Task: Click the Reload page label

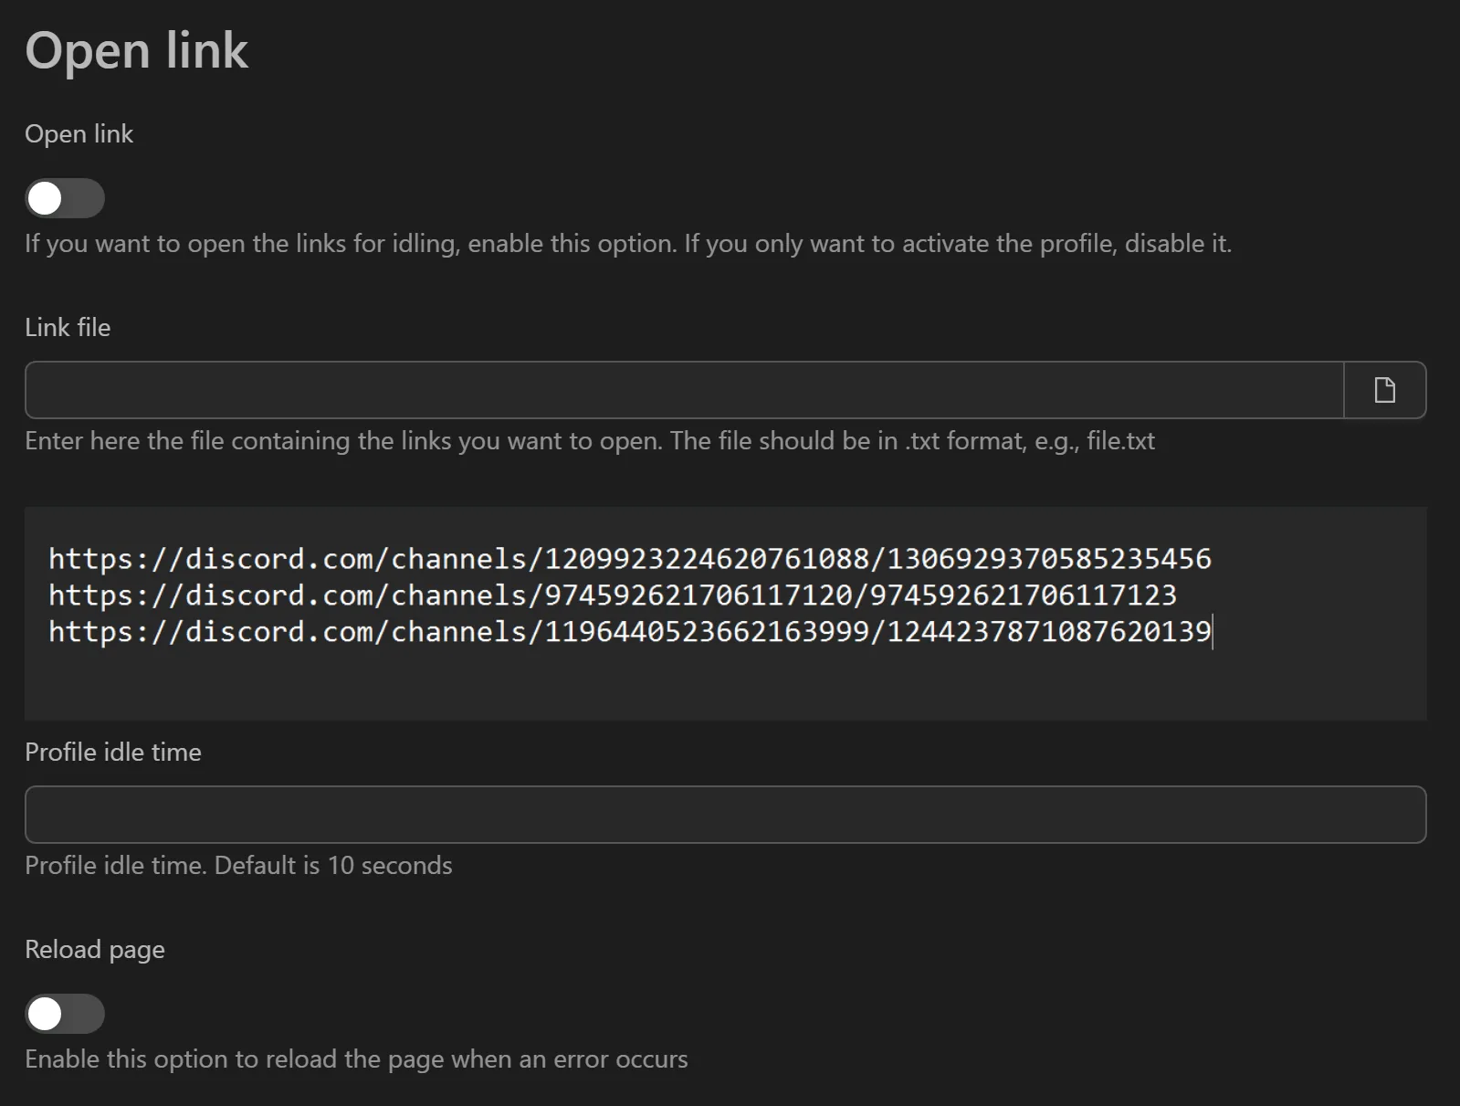Action: [x=94, y=949]
